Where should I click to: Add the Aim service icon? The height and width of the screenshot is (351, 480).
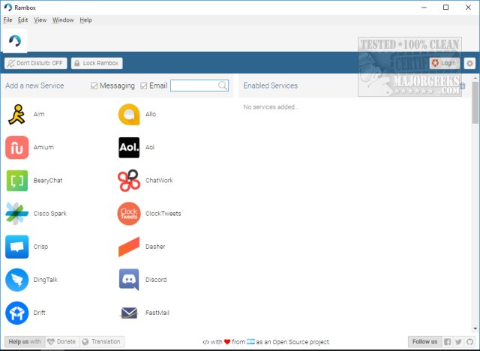(16, 115)
